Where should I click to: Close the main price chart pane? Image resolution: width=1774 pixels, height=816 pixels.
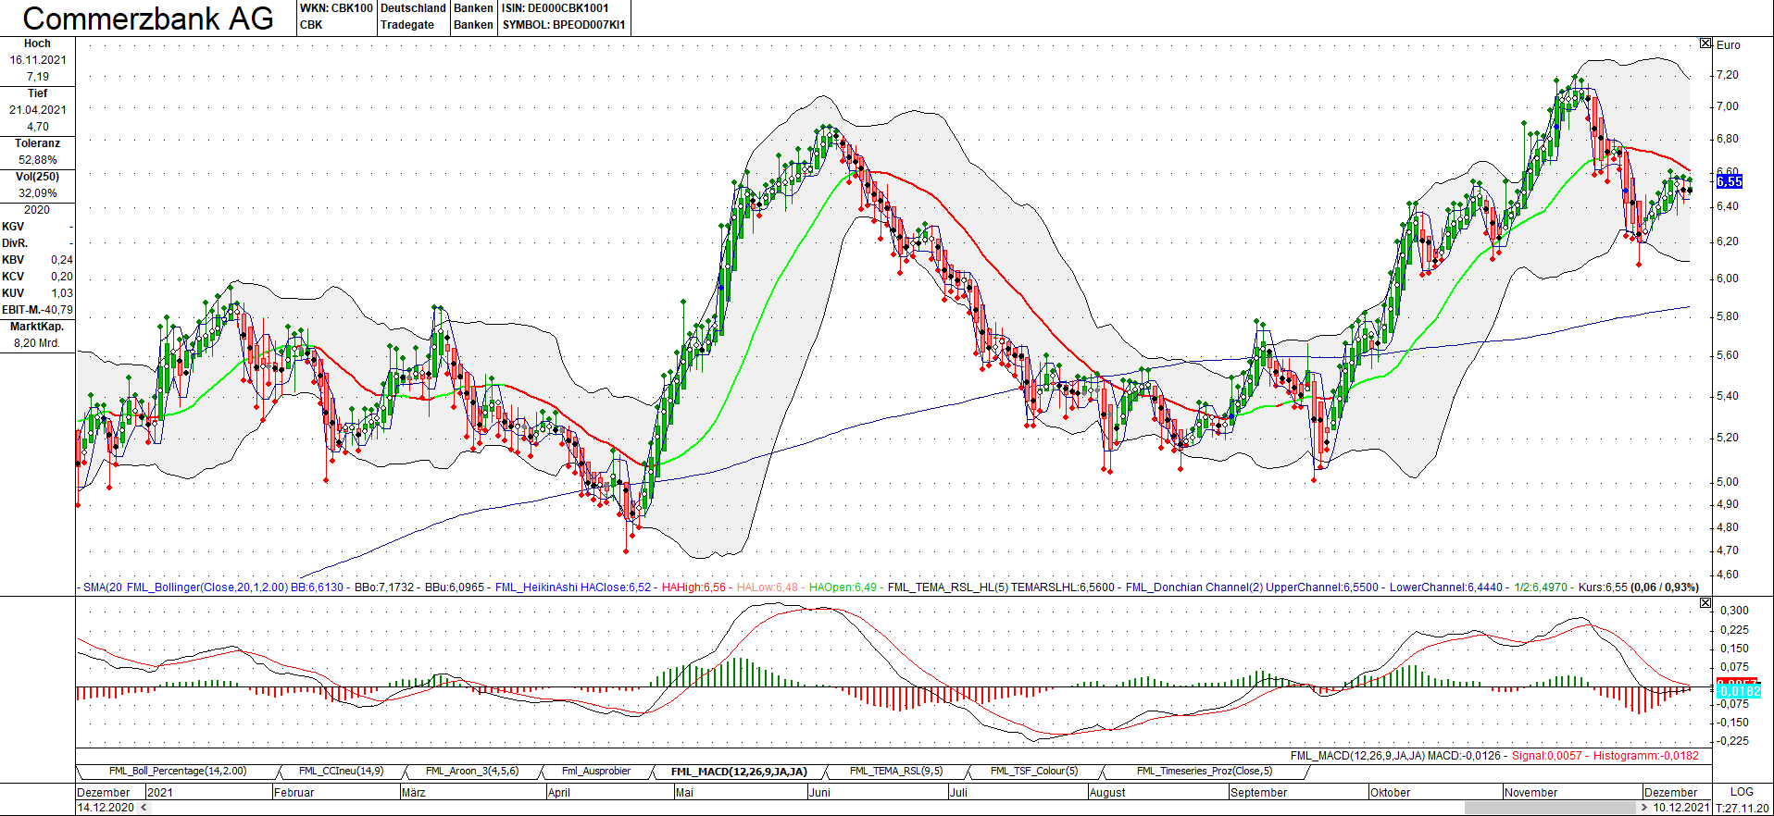1705,43
